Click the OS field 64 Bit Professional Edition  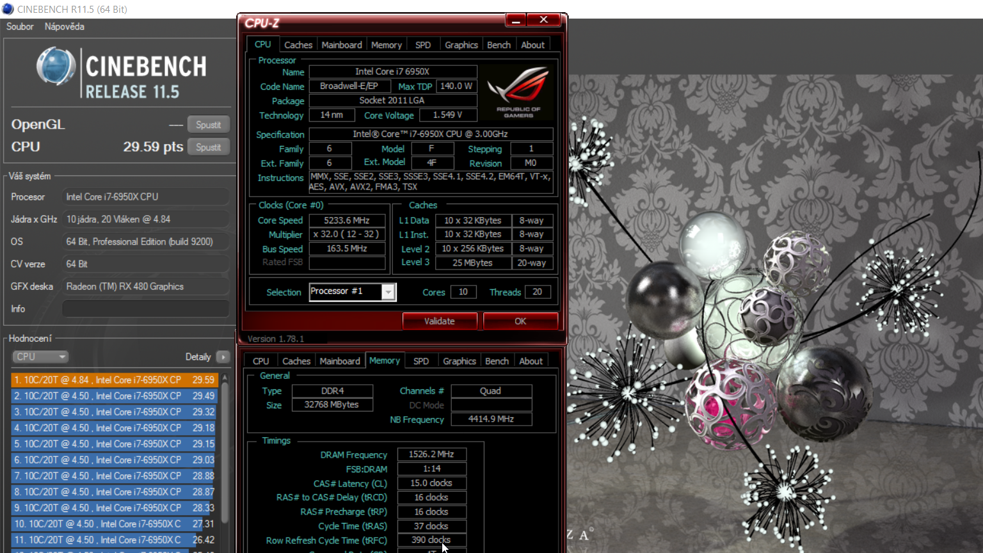146,241
